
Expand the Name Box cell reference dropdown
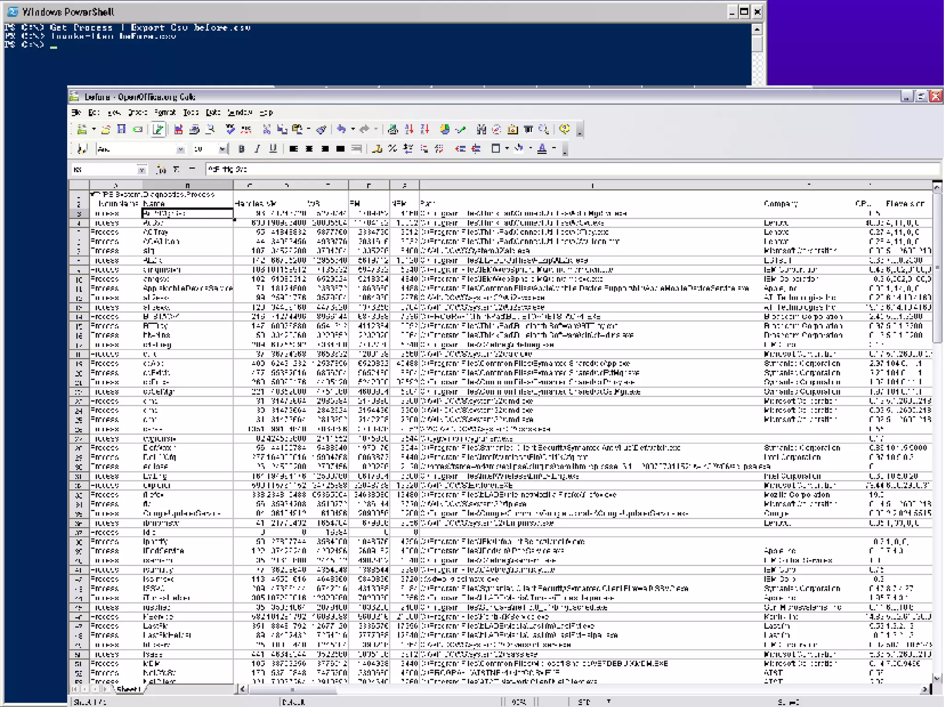coord(142,169)
